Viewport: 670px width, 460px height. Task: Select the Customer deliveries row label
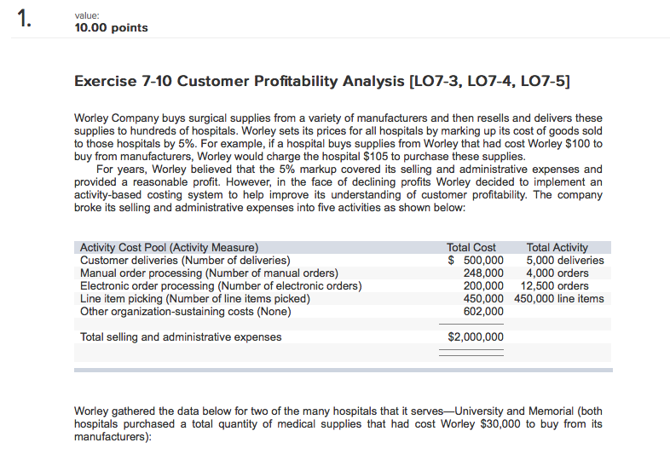coord(185,261)
